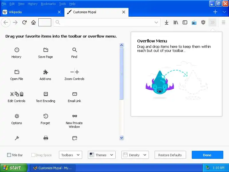Close the Customize Mypal tab
The width and height of the screenshot is (229, 172).
pos(124,12)
